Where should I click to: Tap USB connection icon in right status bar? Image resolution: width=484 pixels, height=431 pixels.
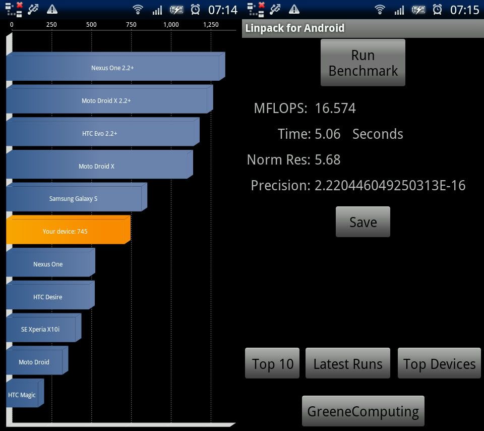pos(275,9)
